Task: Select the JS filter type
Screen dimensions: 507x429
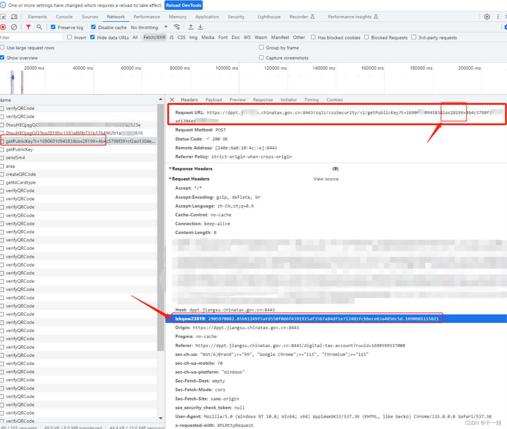Action: [x=171, y=37]
